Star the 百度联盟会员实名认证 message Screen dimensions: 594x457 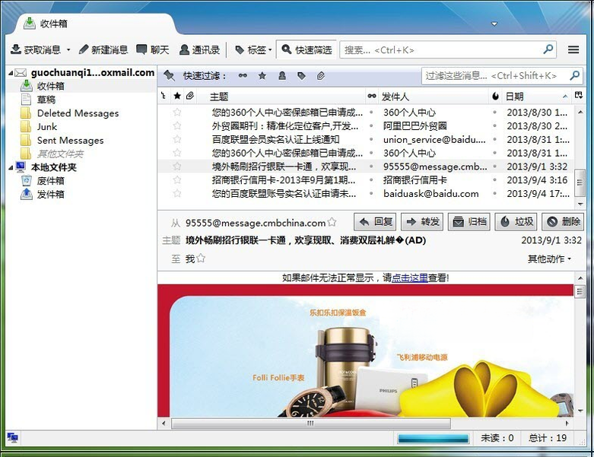177,139
